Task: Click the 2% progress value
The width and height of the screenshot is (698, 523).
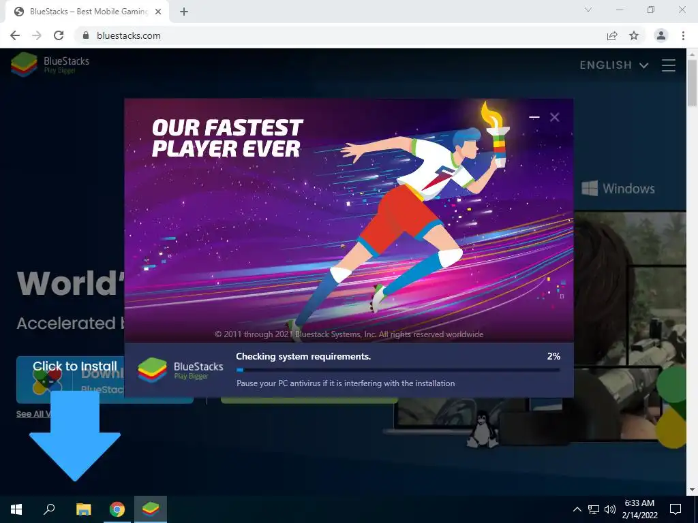Action: [553, 356]
